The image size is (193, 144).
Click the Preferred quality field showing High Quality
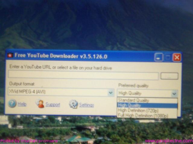(x=147, y=94)
